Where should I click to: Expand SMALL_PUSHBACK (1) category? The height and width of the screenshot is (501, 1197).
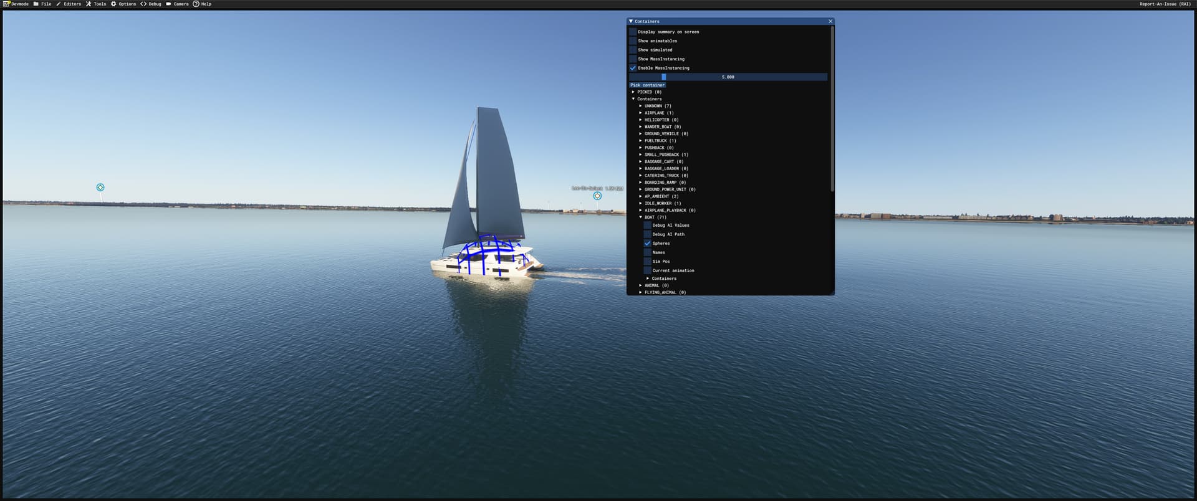640,155
